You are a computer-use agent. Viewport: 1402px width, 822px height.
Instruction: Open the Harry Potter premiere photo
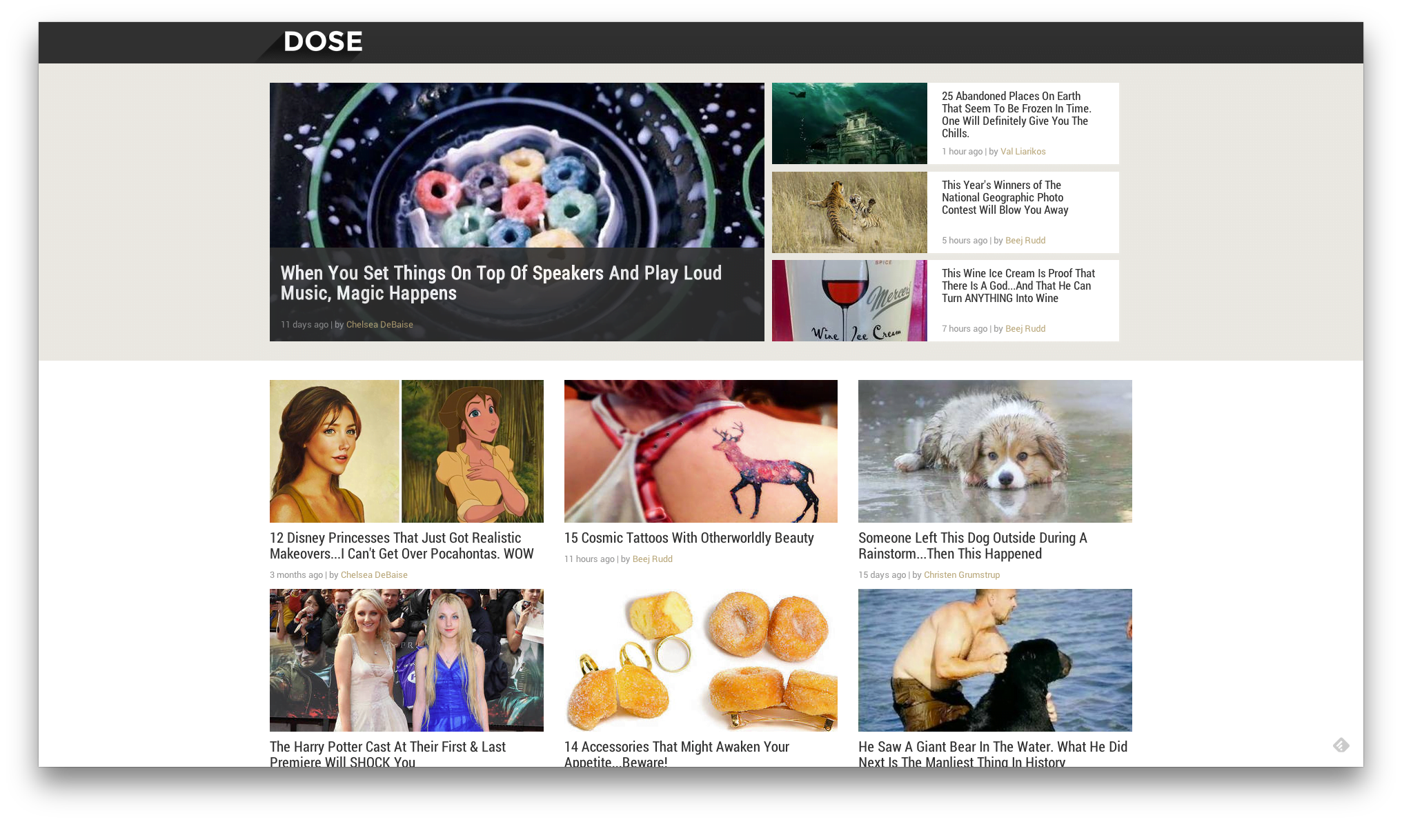(x=406, y=660)
